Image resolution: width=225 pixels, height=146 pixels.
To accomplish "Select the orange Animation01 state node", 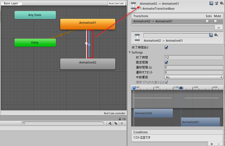I will 88,24.
